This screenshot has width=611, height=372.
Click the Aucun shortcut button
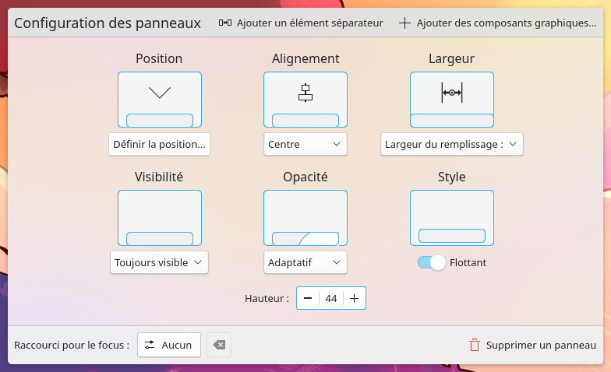pos(169,345)
